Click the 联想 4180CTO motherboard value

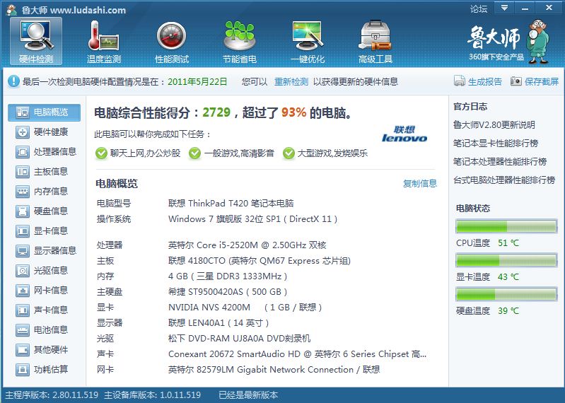[260, 261]
